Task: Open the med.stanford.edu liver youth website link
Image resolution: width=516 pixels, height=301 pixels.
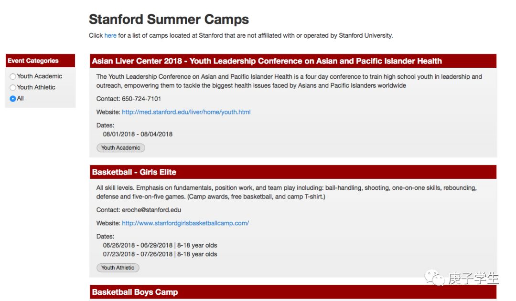Action: (186, 112)
